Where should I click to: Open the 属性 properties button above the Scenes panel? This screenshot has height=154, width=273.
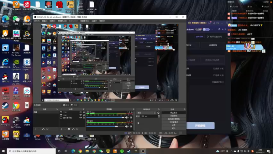point(66,105)
